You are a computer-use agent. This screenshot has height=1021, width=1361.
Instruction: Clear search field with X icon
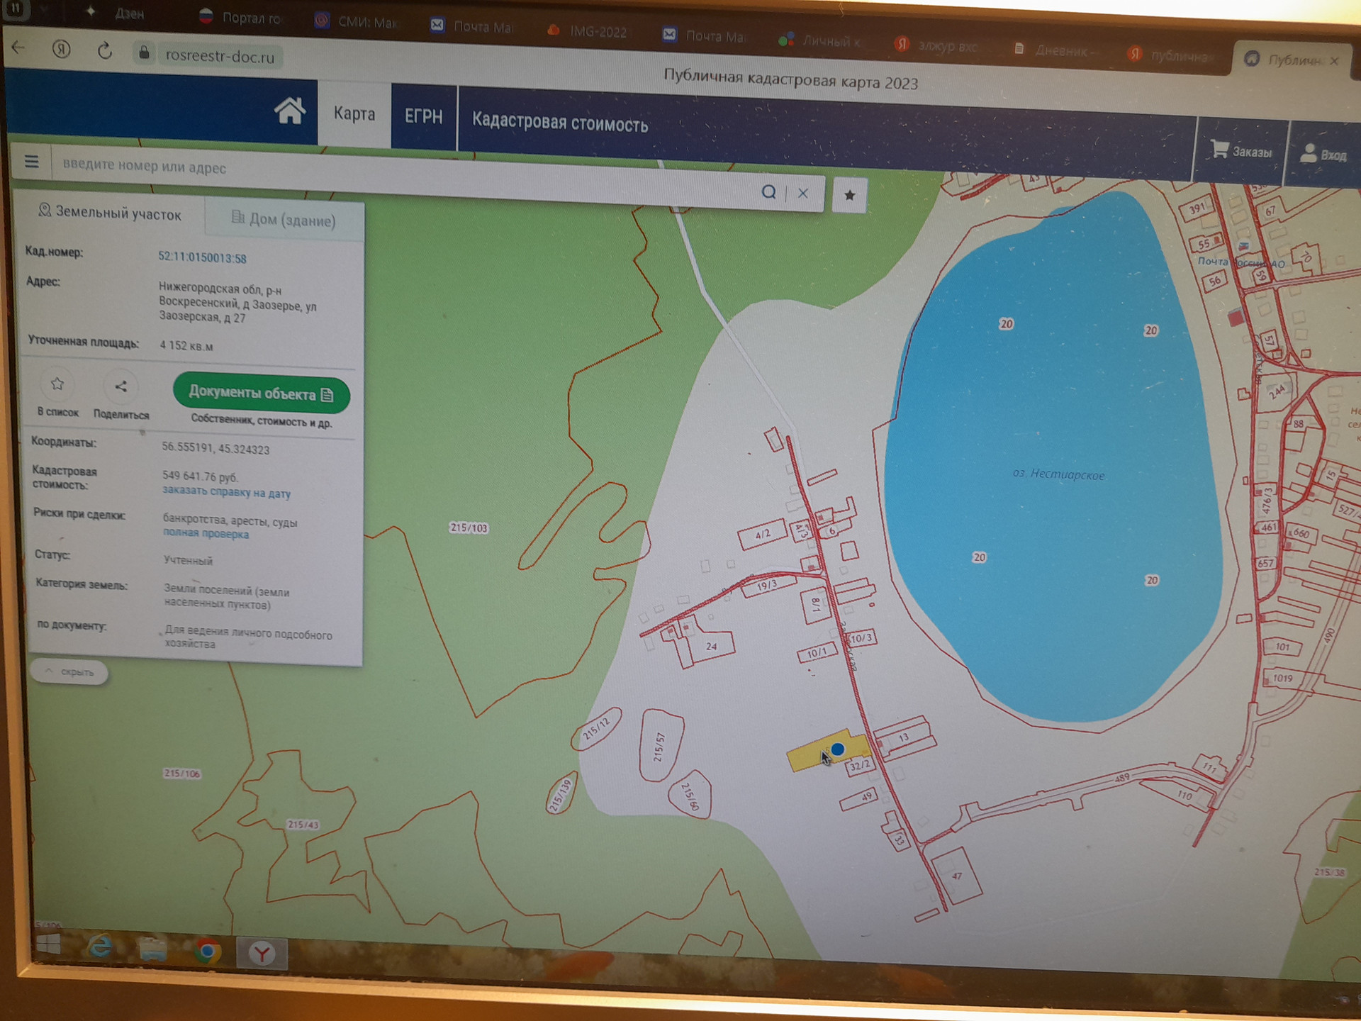point(802,193)
